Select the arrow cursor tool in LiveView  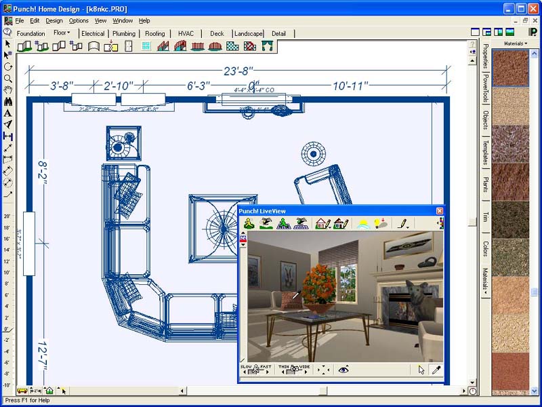[421, 370]
